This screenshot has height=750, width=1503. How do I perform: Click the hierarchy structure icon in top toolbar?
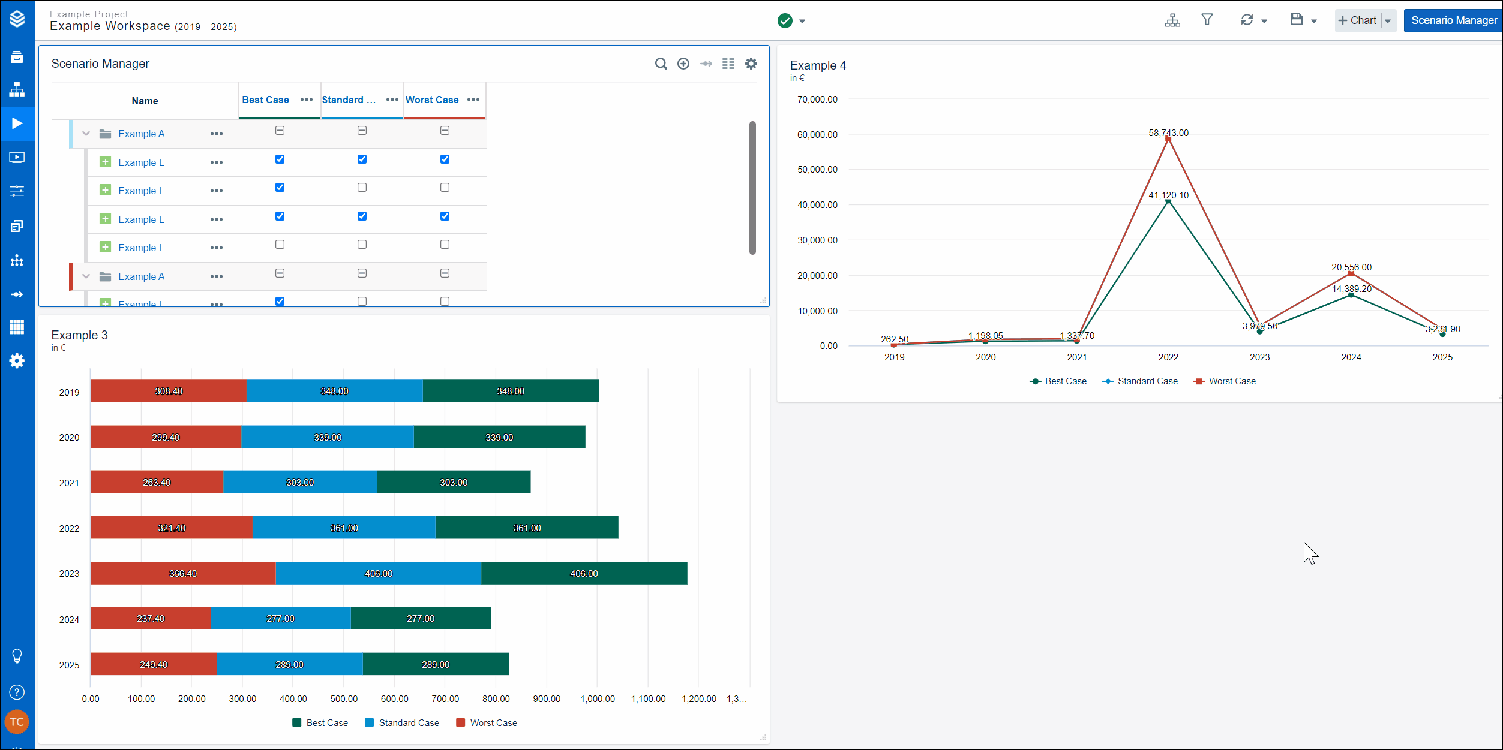(1172, 20)
